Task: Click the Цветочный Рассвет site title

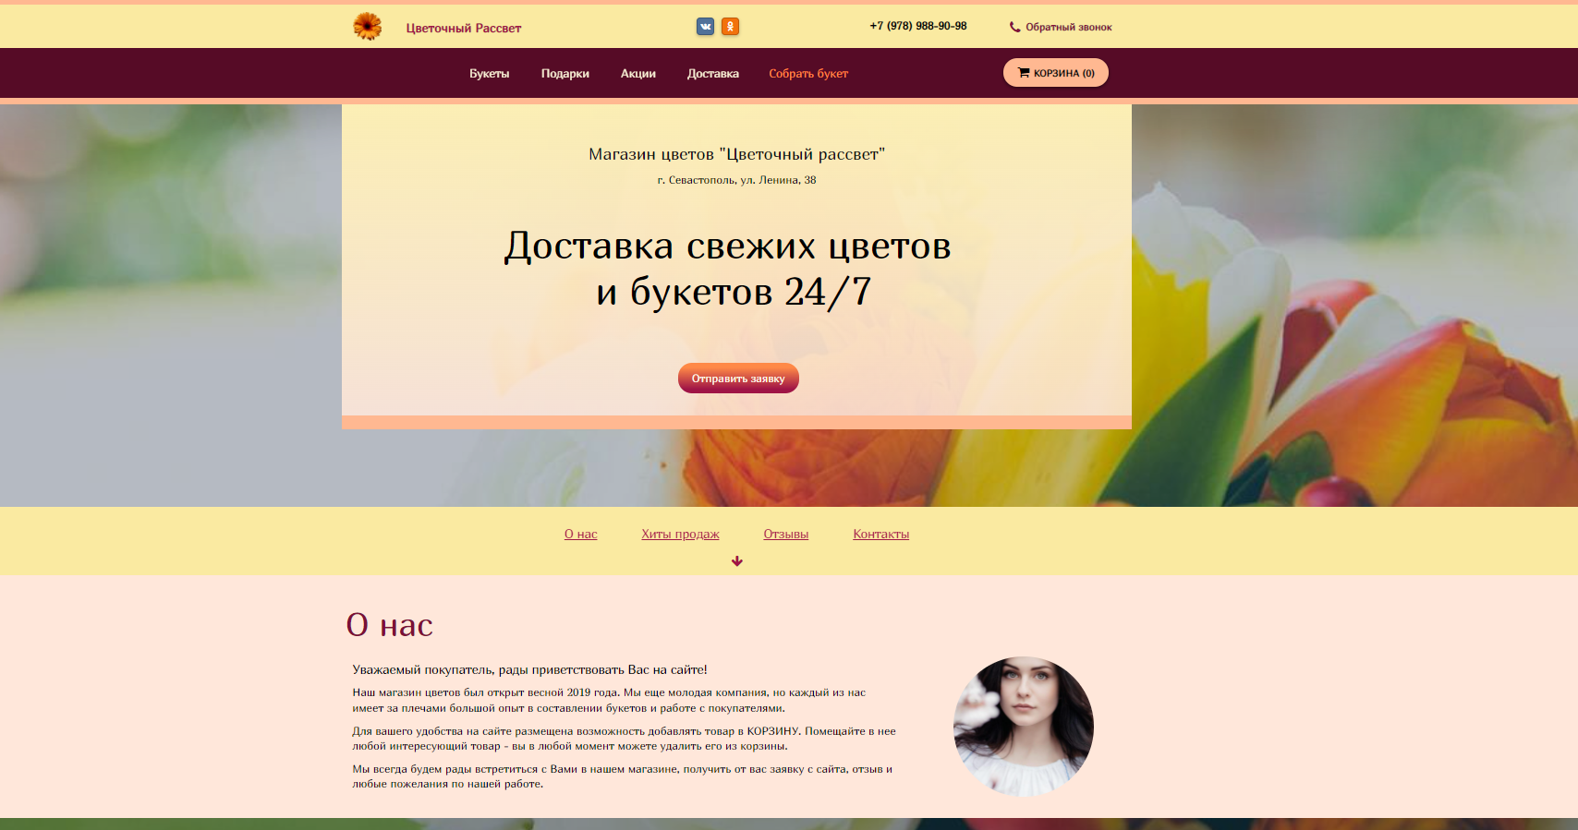Action: point(463,29)
